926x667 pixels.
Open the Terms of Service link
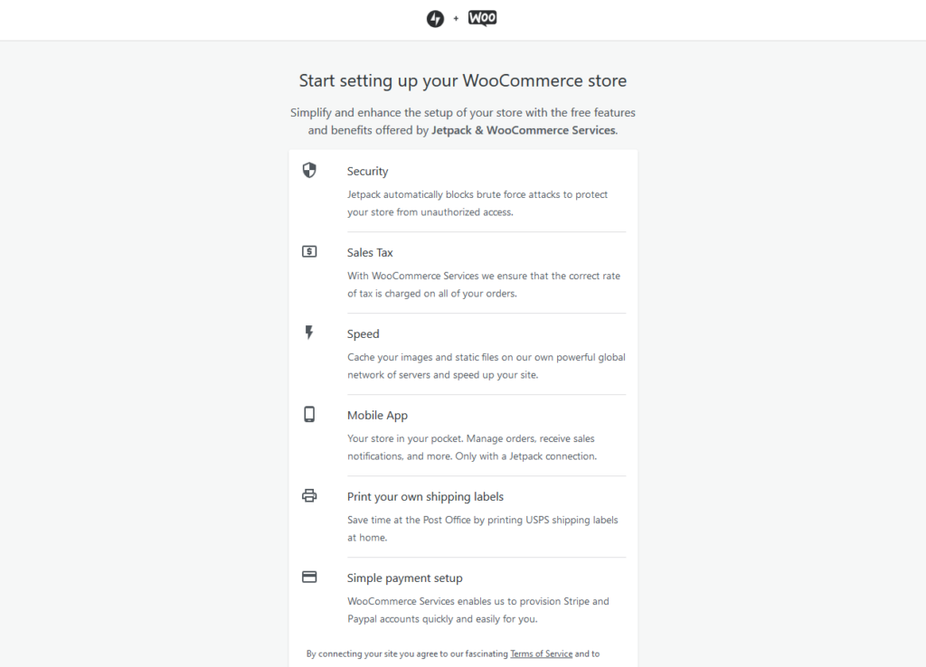coord(541,653)
